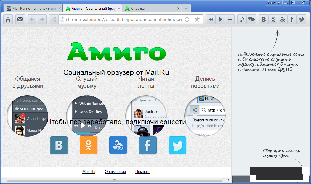Click the large blue Facebook button on the page

pos(148,145)
